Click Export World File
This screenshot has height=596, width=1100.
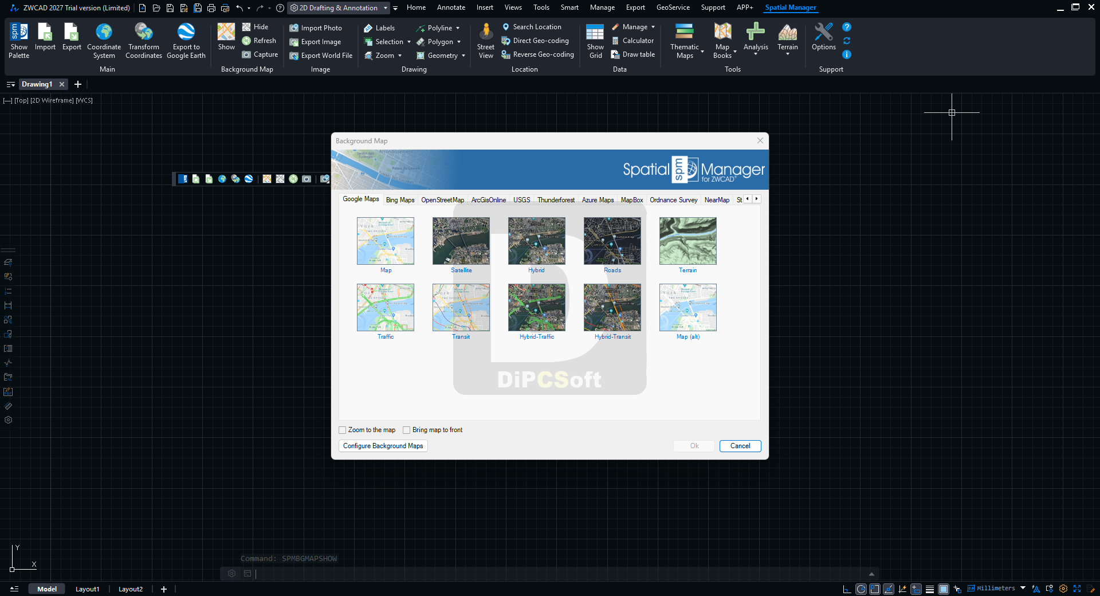click(321, 56)
